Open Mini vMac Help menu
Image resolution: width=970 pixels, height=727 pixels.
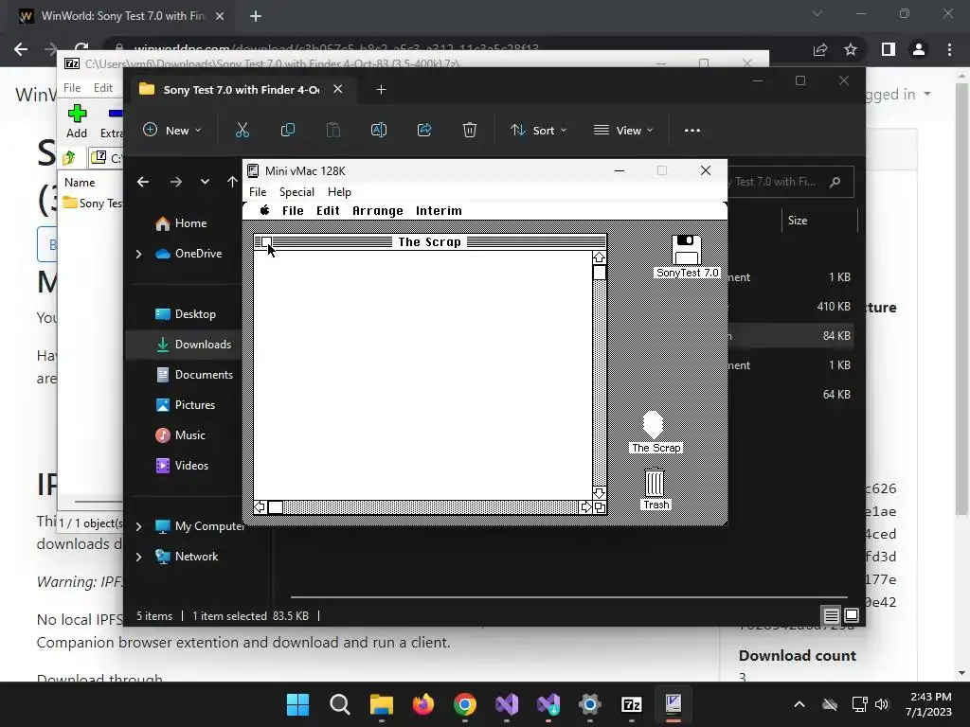click(x=339, y=191)
